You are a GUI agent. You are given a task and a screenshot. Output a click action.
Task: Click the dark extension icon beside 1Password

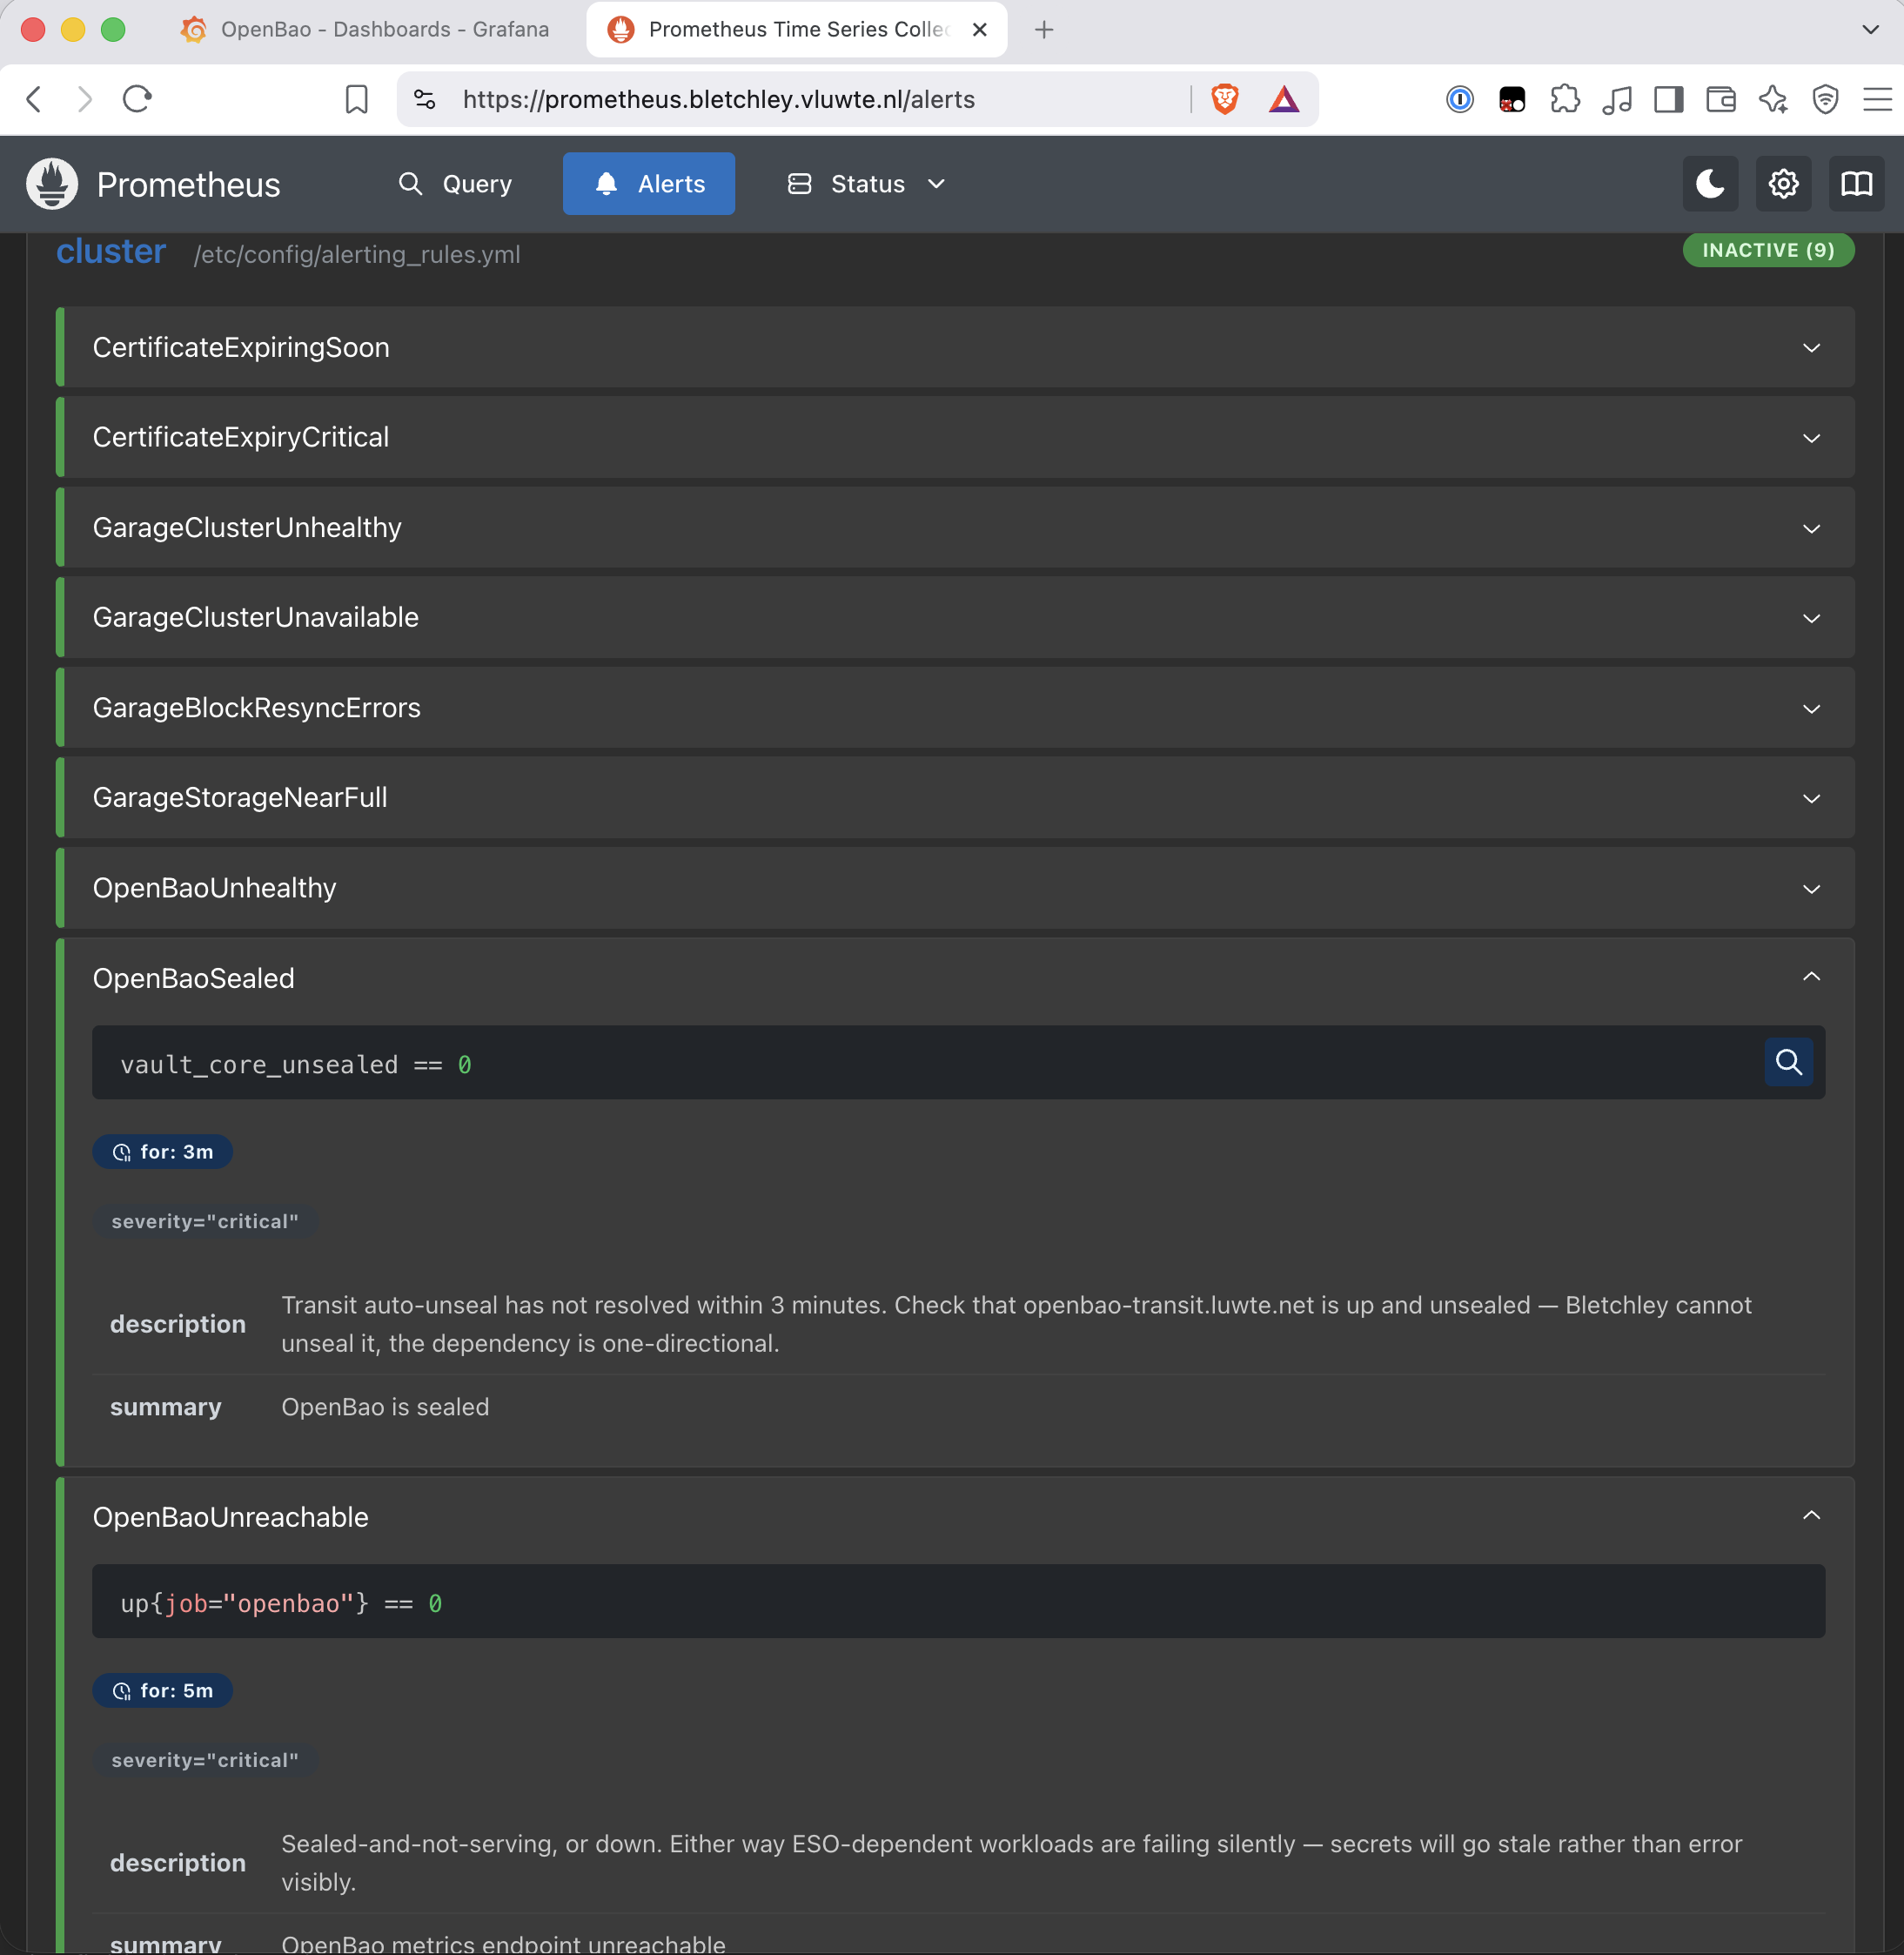[x=1512, y=99]
